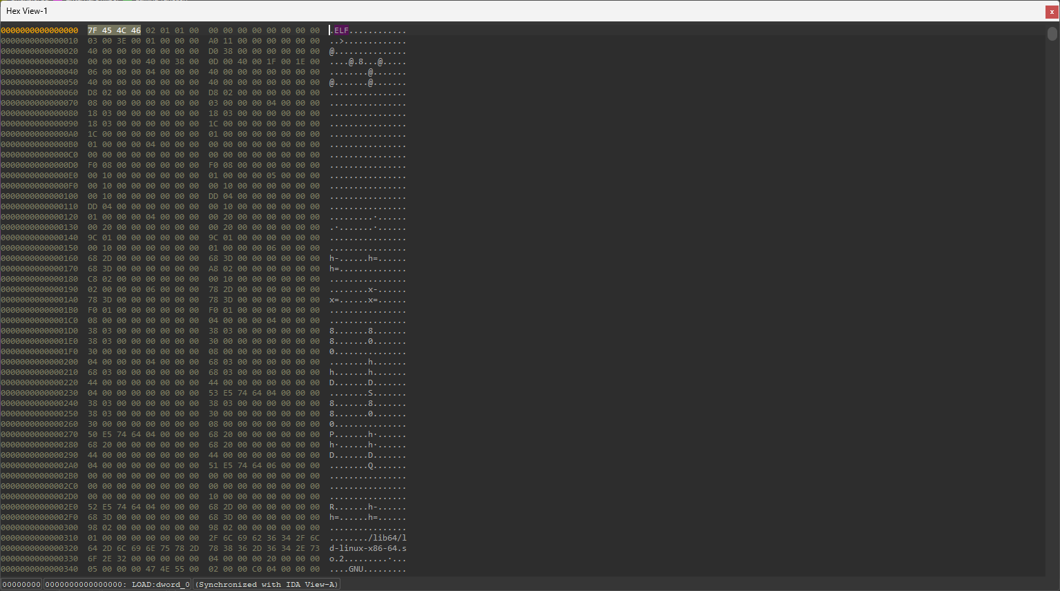Click Synchronized with IDA View-A status
Image resolution: width=1060 pixels, height=591 pixels.
[x=267, y=584]
